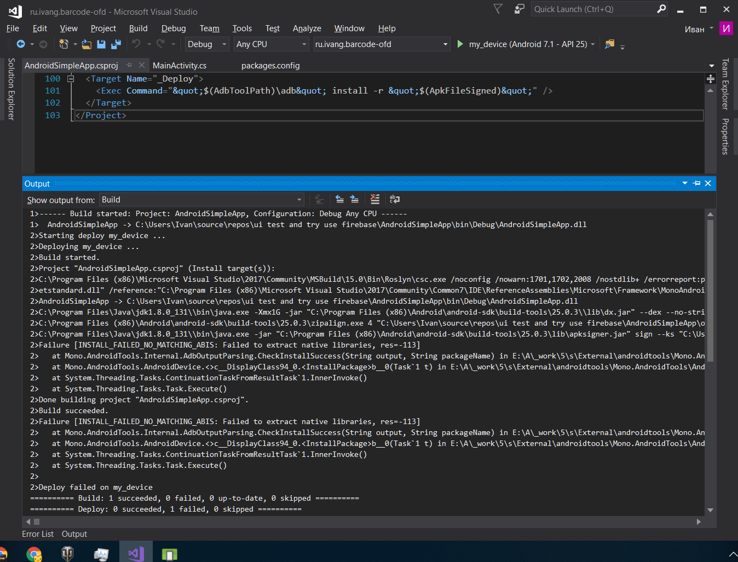Jump to the previous message in output

click(339, 199)
